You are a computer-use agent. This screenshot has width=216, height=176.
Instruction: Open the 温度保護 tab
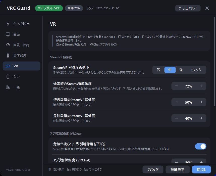click(22, 56)
